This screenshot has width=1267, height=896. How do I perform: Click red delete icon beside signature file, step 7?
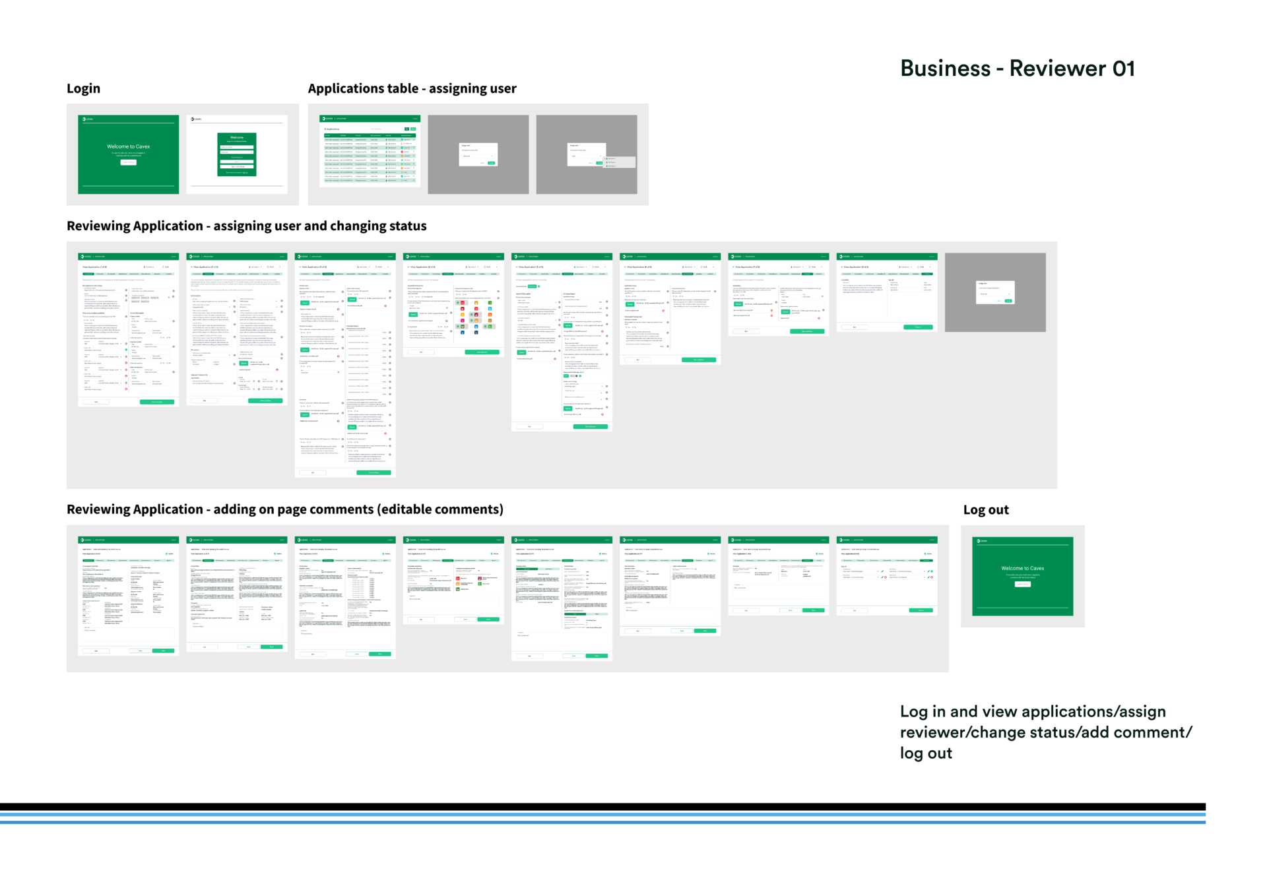pos(819,318)
